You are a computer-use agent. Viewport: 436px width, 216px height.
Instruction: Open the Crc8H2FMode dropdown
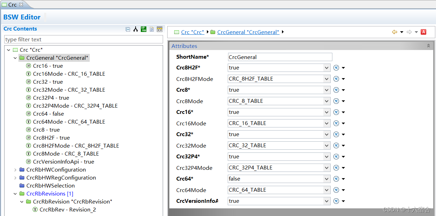[326, 79]
